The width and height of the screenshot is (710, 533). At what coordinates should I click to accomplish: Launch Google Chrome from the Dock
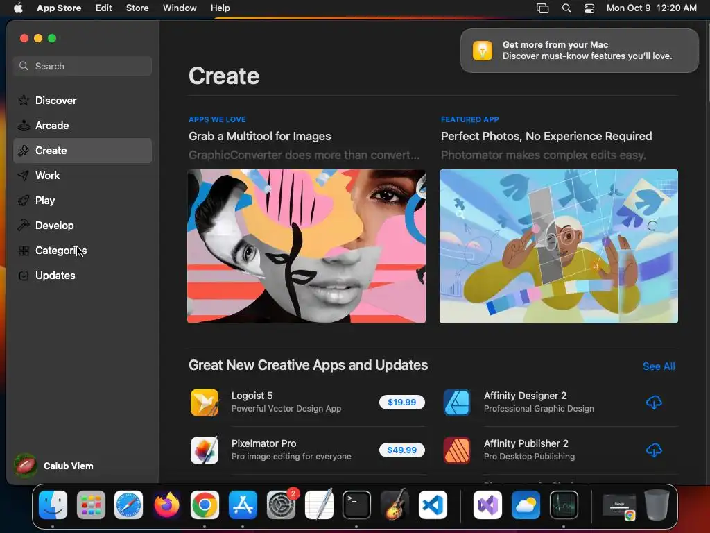point(205,505)
